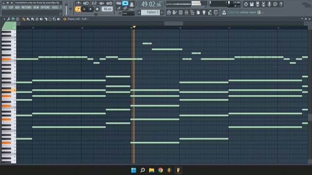This screenshot has width=312, height=175.
Task: Open the piano roll options menu arrow
Action: (x=4, y=19)
